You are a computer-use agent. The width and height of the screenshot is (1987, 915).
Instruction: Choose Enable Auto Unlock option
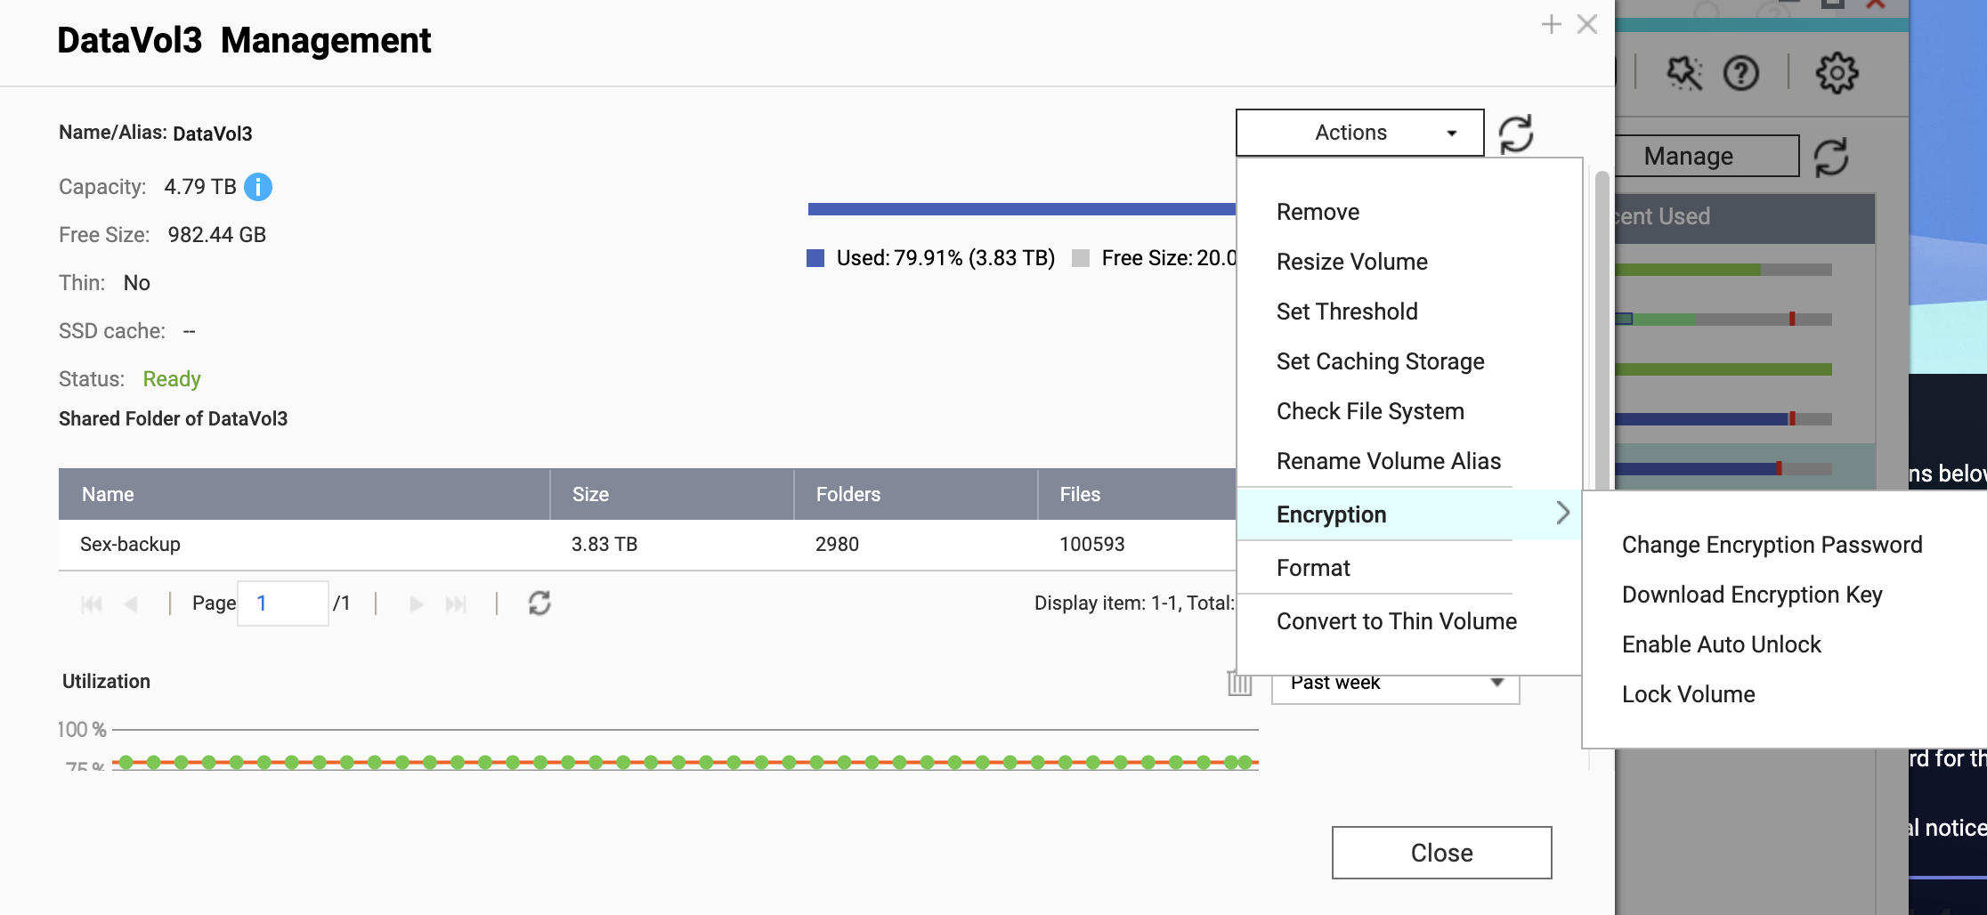coord(1721,644)
